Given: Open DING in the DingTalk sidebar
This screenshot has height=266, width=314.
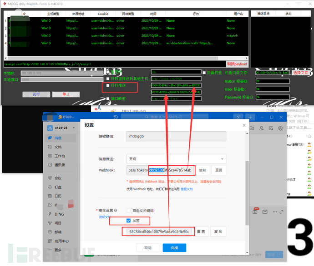Looking at the screenshot, I should 59,214.
